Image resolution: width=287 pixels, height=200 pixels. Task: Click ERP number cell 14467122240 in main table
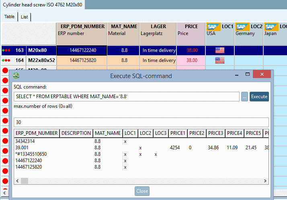82,50
